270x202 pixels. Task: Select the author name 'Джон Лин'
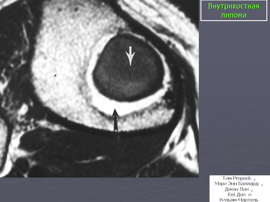tap(237, 189)
